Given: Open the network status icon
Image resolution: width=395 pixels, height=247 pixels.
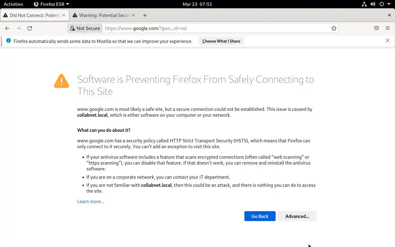Looking at the screenshot, I should (x=364, y=4).
